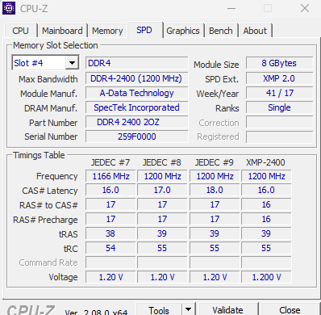
Task: Open the Tools dropdown arrow
Action: coord(189,309)
